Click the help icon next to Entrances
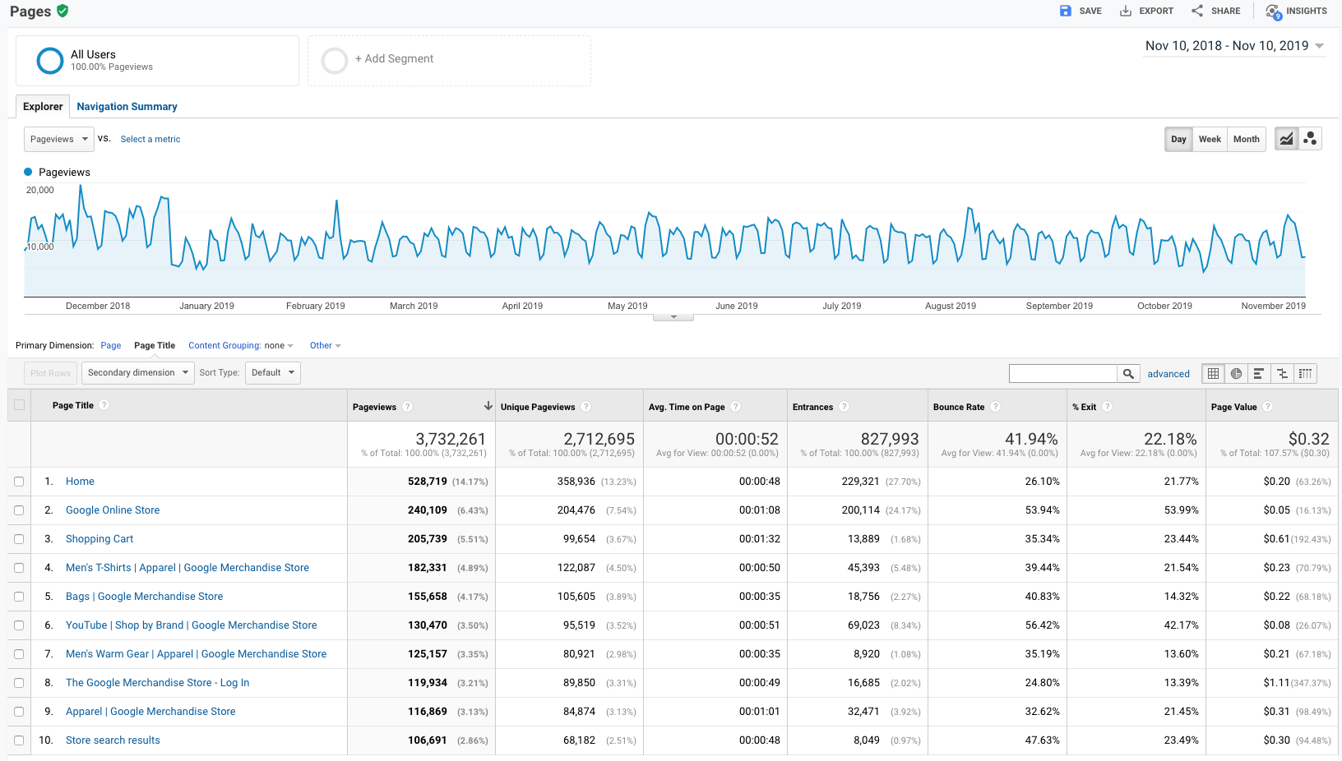 (845, 407)
